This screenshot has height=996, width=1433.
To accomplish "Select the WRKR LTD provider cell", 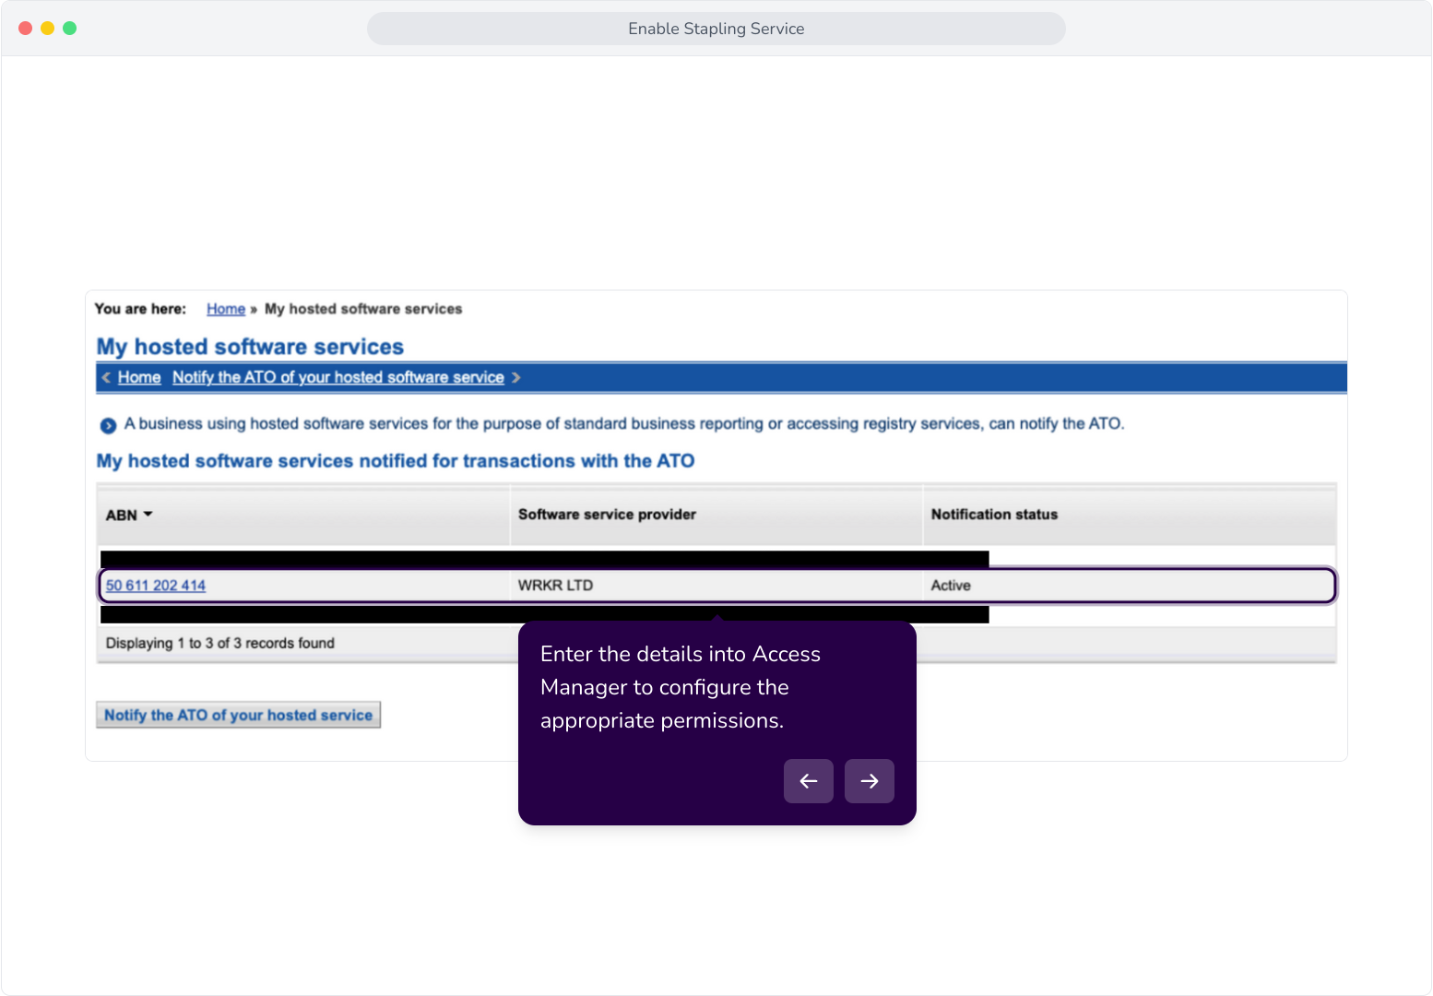I will pyautogui.click(x=716, y=586).
